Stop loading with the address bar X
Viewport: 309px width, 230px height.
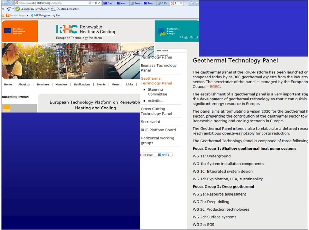pos(99,3)
